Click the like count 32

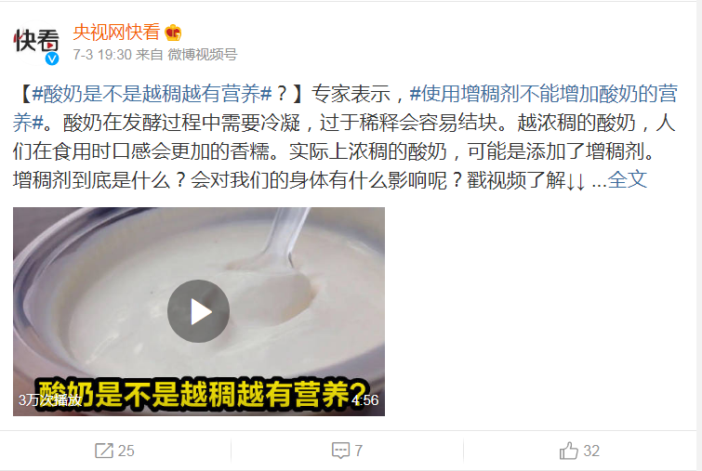[x=591, y=451]
